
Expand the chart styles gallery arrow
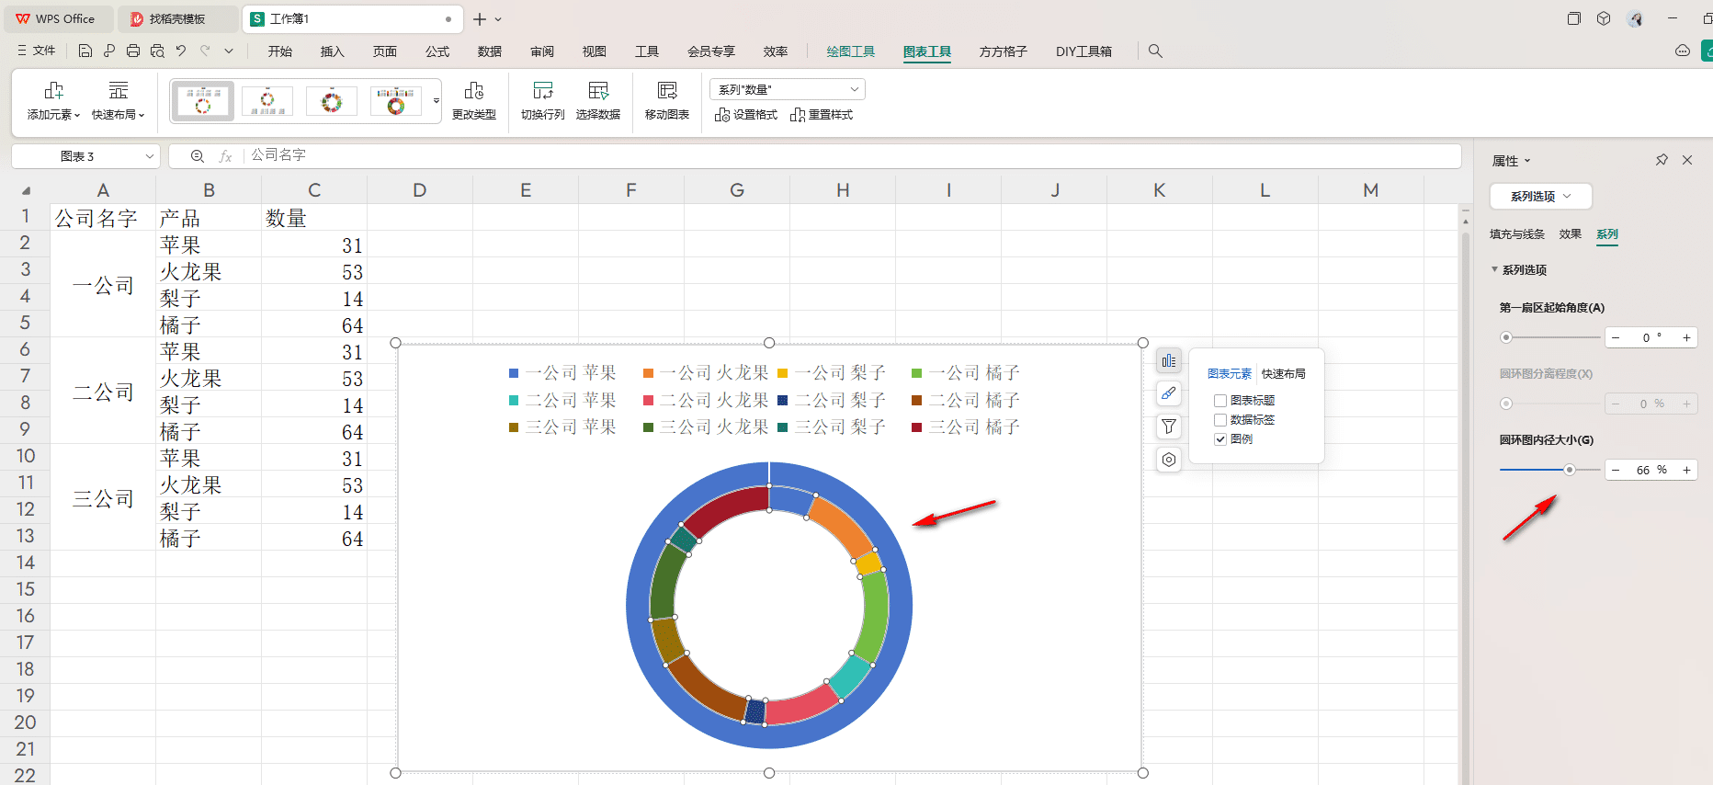(x=437, y=101)
